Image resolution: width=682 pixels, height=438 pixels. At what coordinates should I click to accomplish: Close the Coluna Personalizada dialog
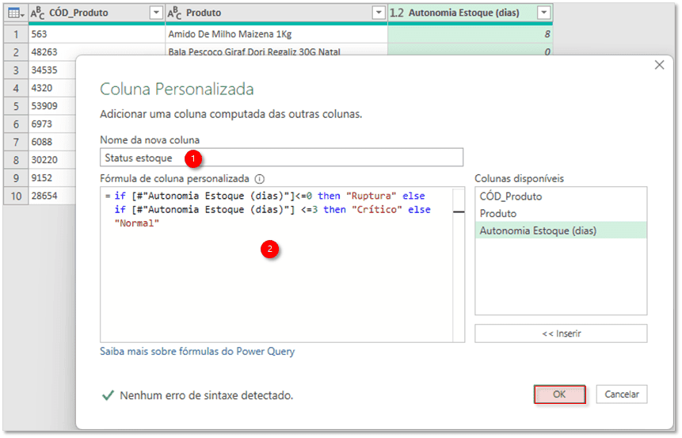click(659, 65)
